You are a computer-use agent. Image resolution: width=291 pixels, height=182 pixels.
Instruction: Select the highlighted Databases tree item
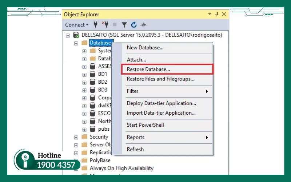coord(100,43)
